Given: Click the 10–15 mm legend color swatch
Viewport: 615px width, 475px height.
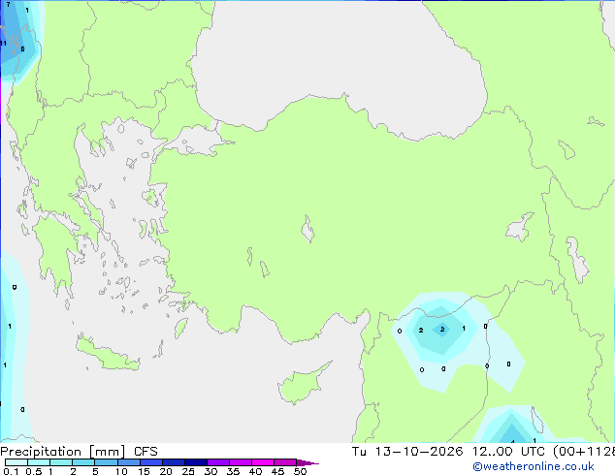Looking at the screenshot, I should tap(129, 462).
